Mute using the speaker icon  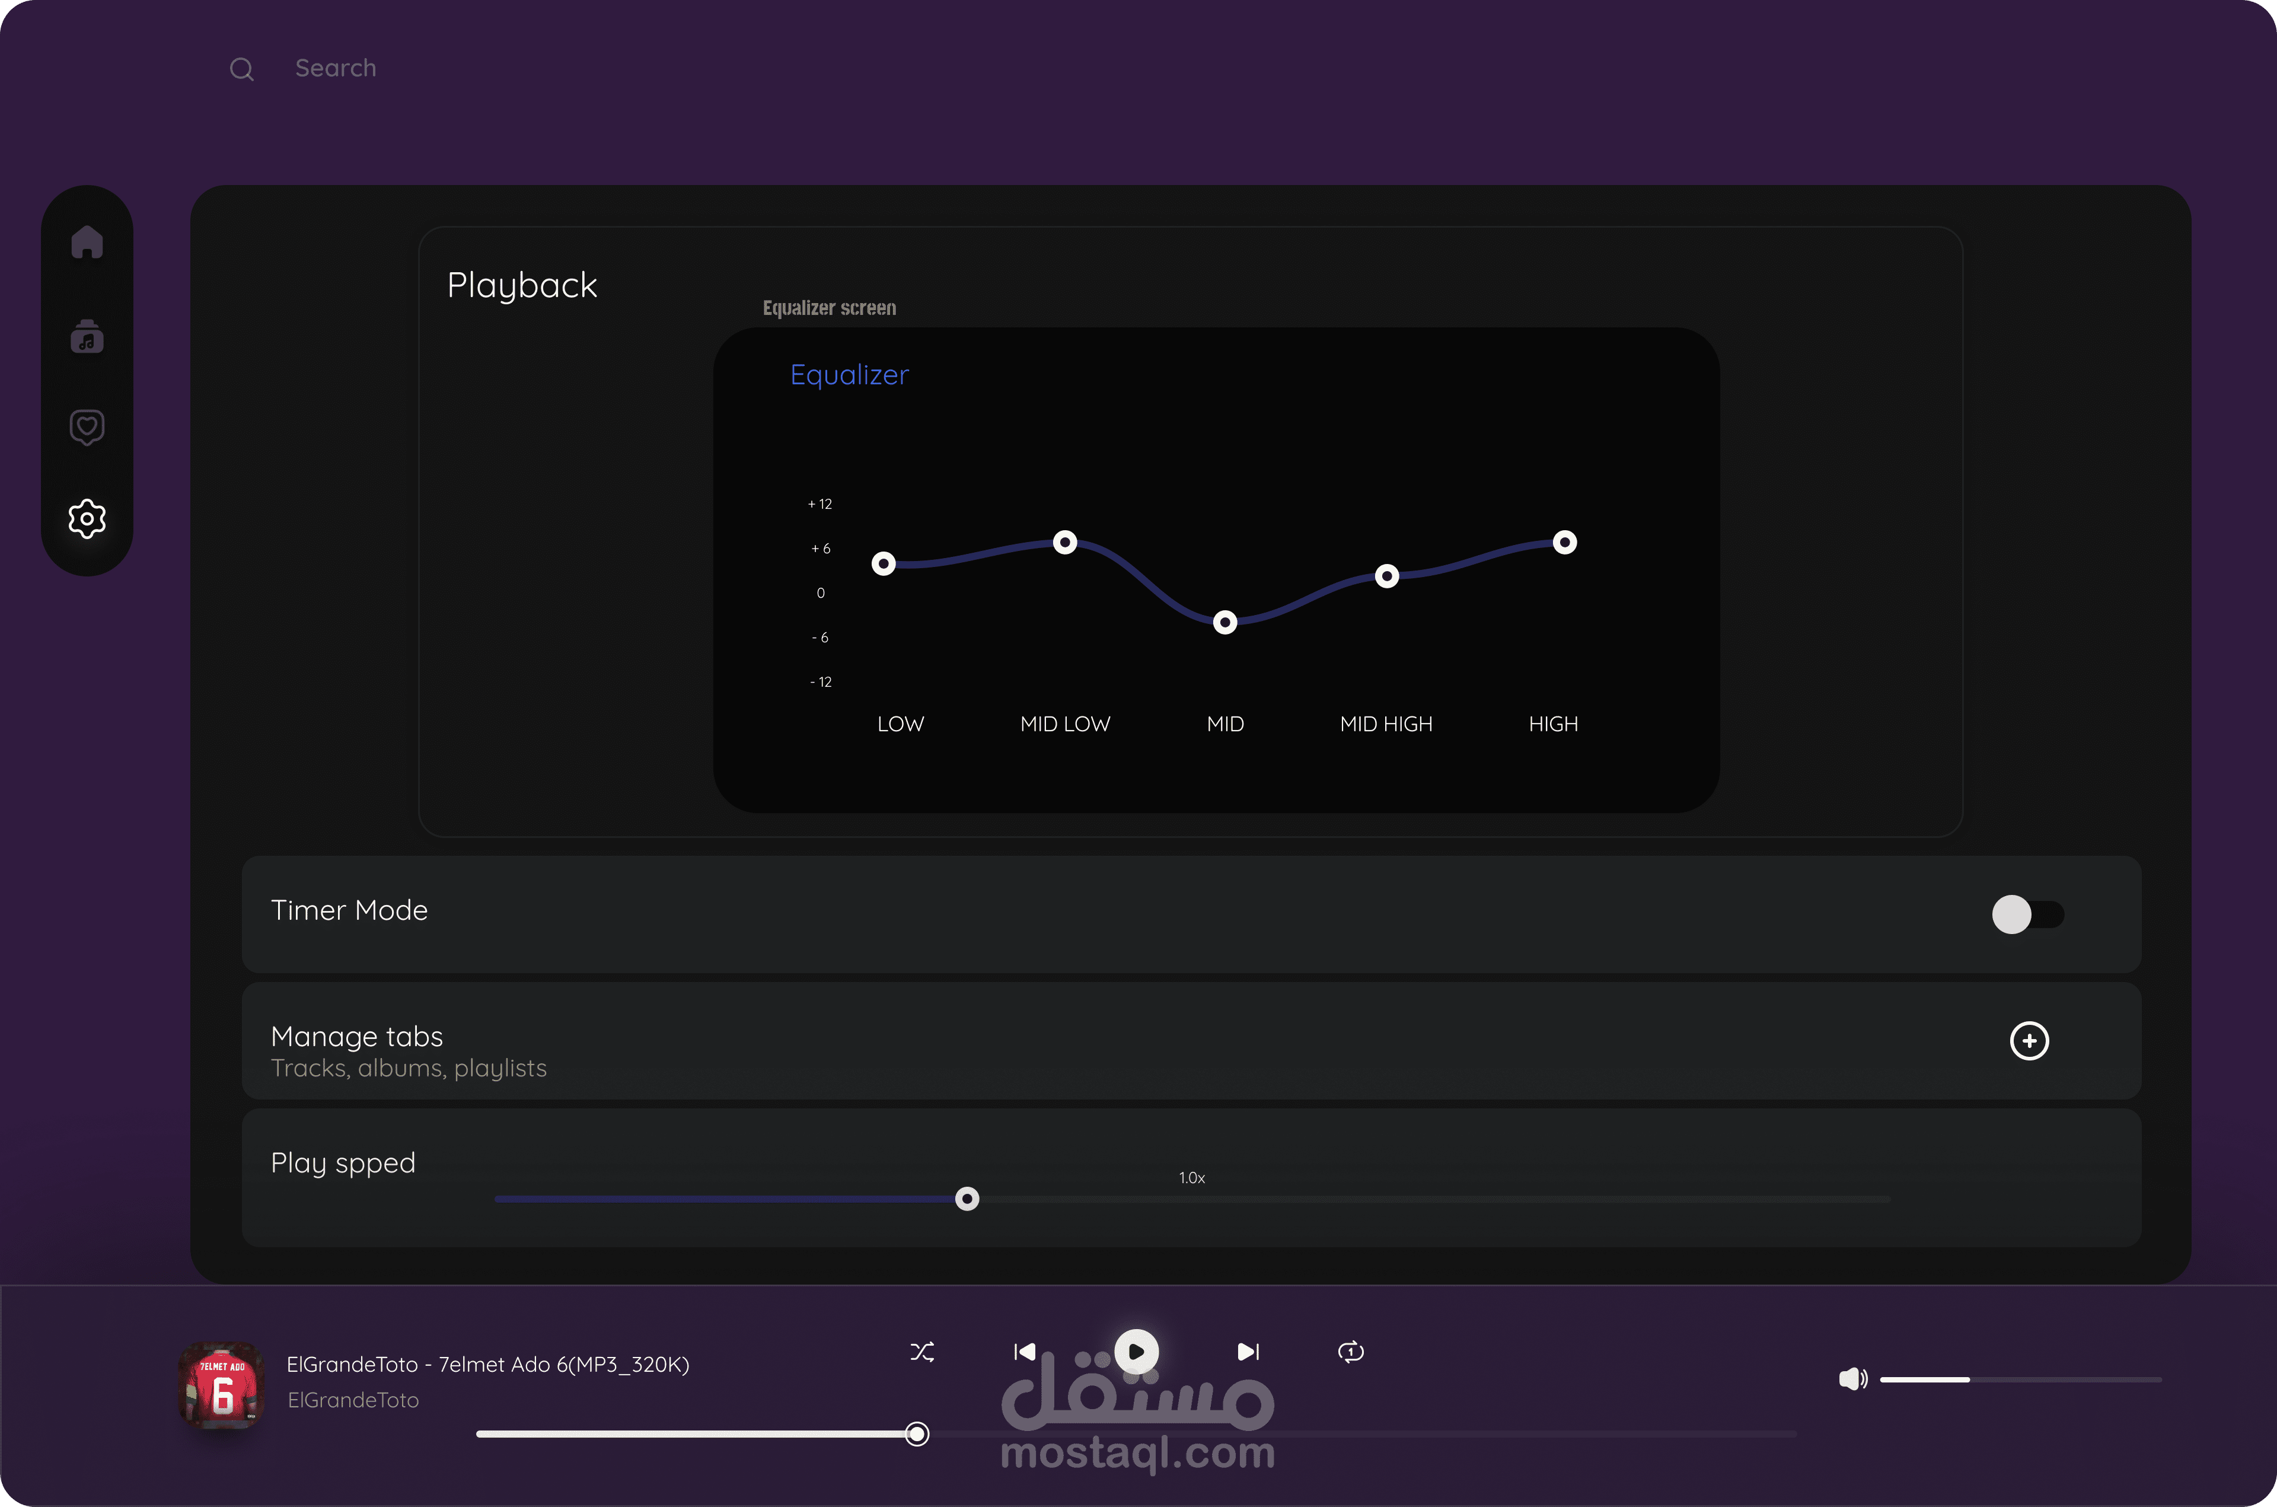click(x=1851, y=1379)
